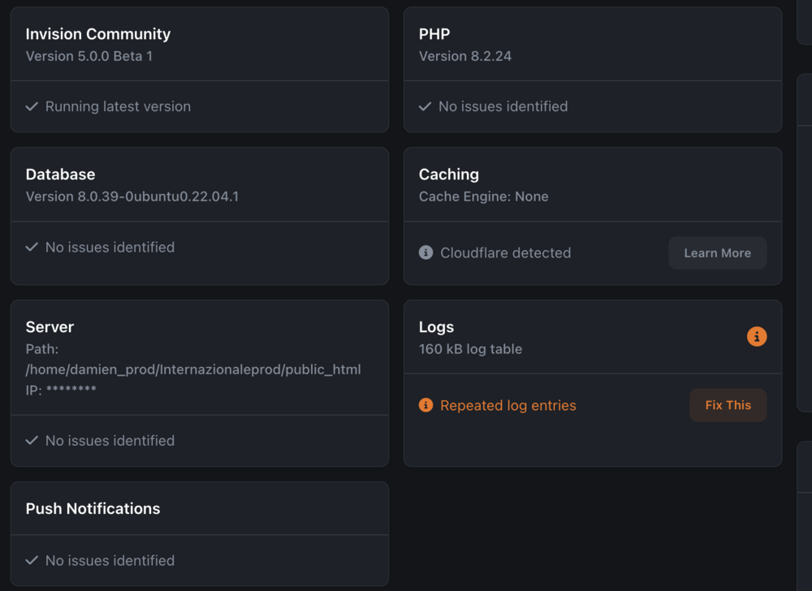Click the PHP card heading
The width and height of the screenshot is (812, 591).
pos(434,33)
